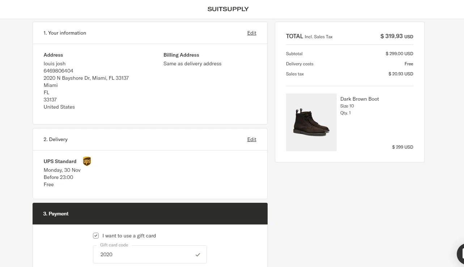
Task: Click the sales tax value $ 20.93 USD
Action: tap(401, 74)
